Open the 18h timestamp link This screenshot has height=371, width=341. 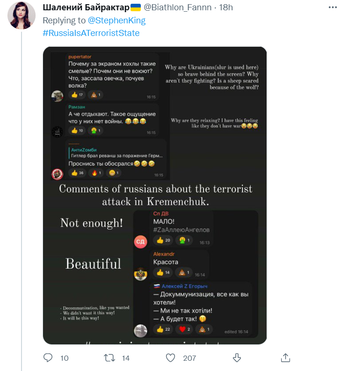pyautogui.click(x=226, y=7)
